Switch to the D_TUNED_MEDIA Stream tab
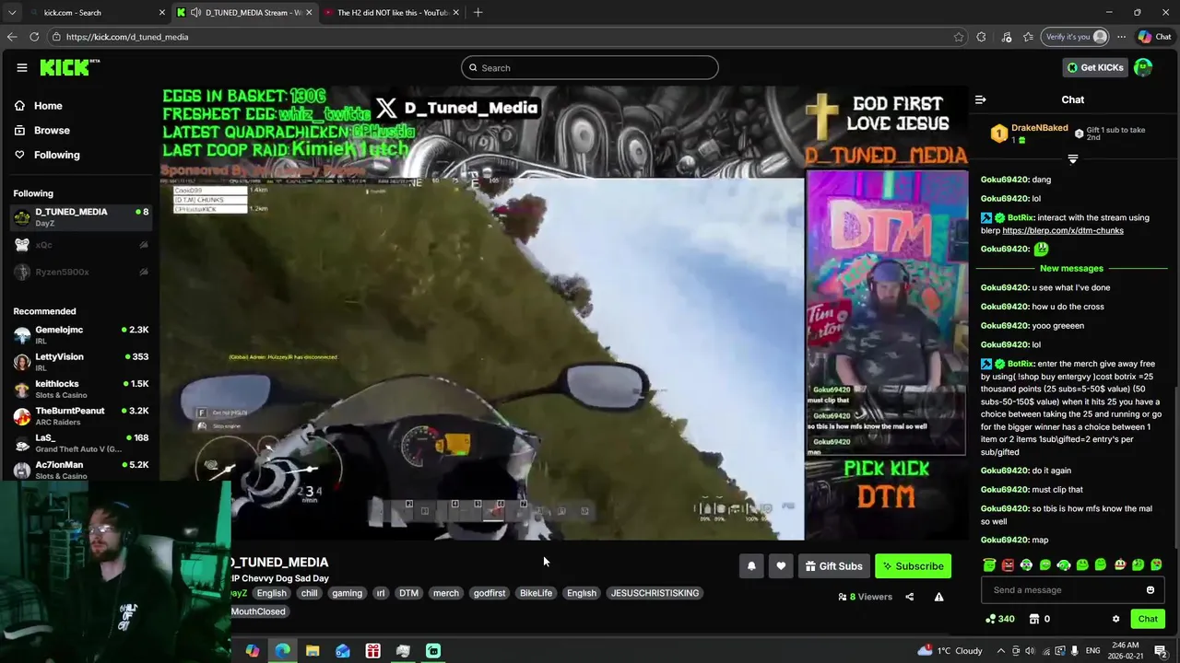This screenshot has width=1180, height=663. click(245, 13)
